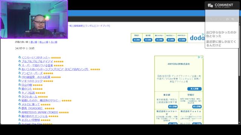Screen dimensions: 241x135
Task: Click the note icon beside AMBITIOUS JAPAN! (TOKIO)
Action: (x=19, y=112)
